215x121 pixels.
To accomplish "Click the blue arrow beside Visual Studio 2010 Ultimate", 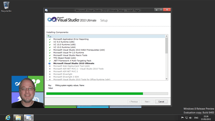I will [x=50, y=64].
